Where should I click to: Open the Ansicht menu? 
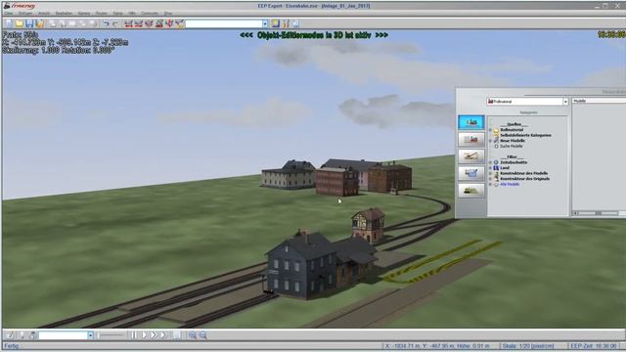point(44,13)
